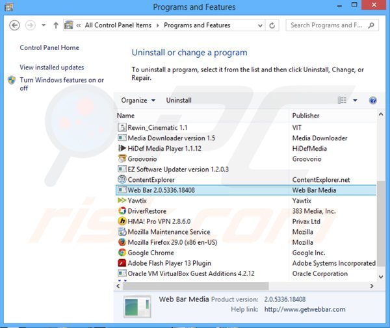Click the horizontal scrollbar thumb
This screenshot has width=390, height=328.
click(x=196, y=286)
